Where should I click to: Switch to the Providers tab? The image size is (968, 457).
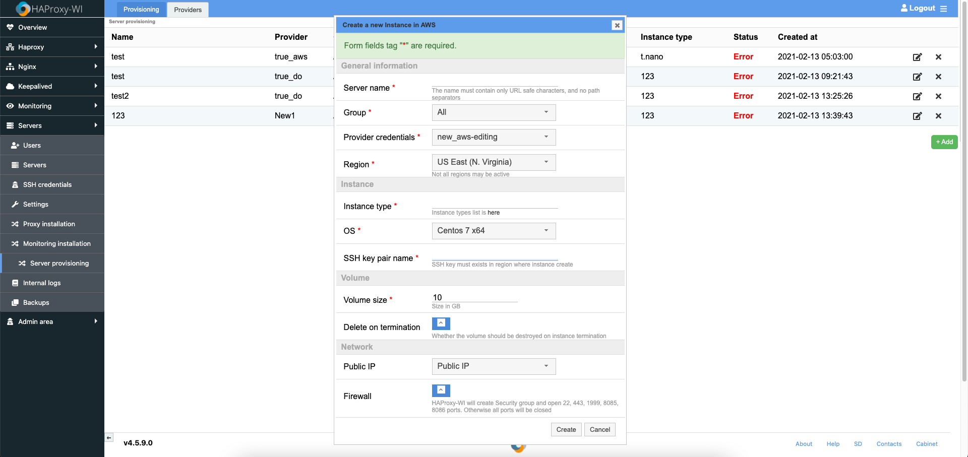pyautogui.click(x=188, y=10)
